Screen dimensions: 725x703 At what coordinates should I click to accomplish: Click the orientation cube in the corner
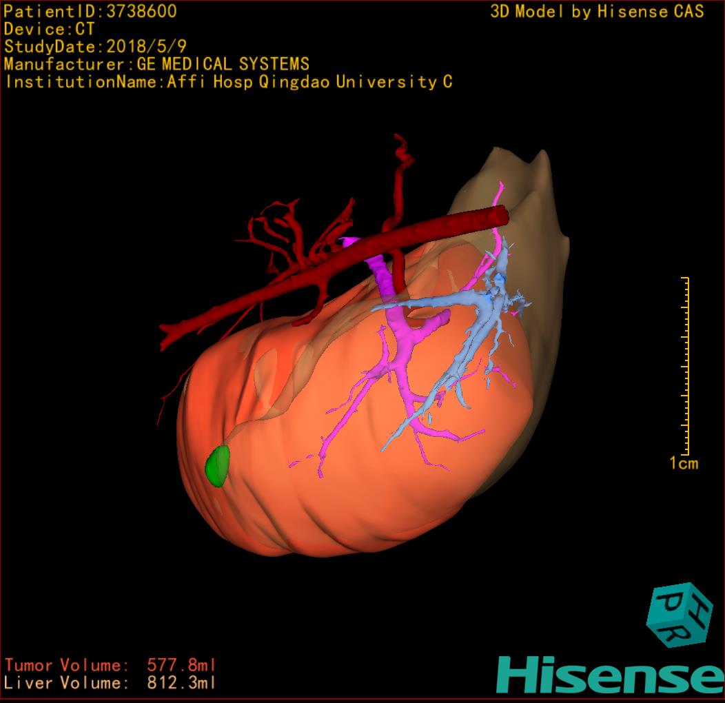coord(679,615)
